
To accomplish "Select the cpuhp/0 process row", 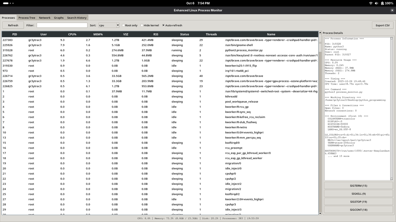I will (x=160, y=174).
